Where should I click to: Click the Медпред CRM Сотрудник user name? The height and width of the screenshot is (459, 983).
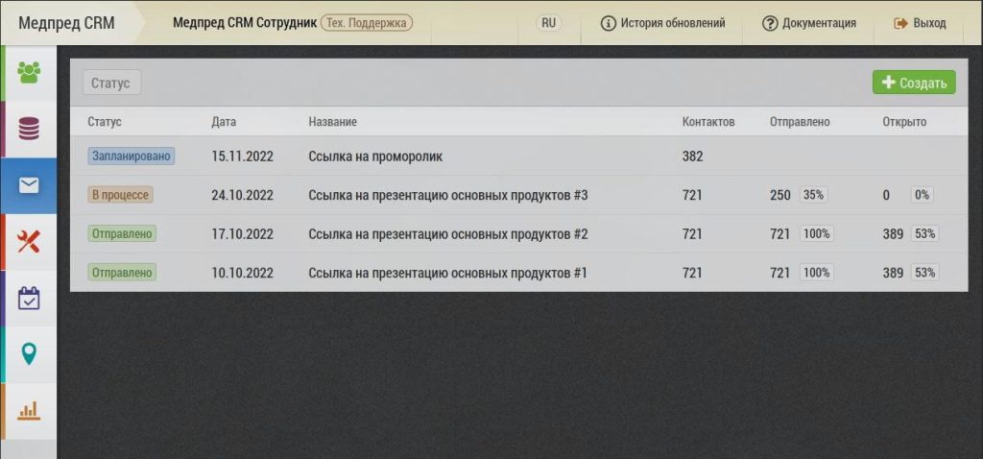click(x=245, y=23)
